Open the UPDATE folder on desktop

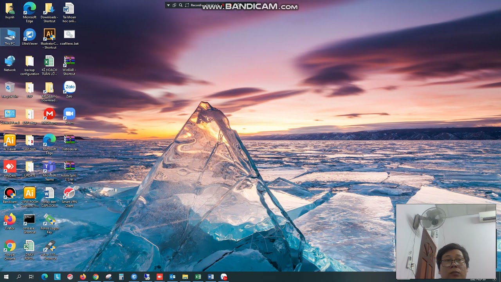coord(30,169)
